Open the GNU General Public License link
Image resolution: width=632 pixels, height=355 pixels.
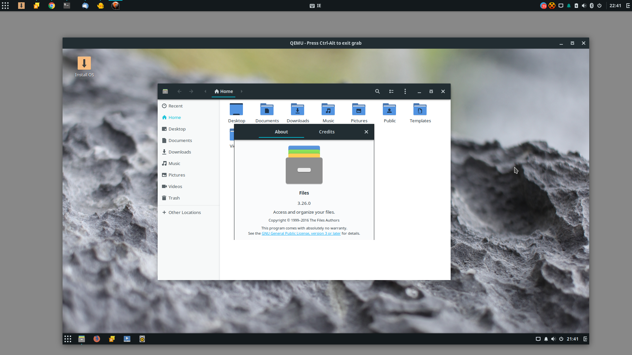(x=301, y=233)
